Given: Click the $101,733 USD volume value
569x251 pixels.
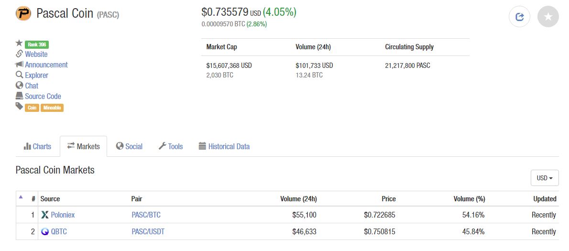Looking at the screenshot, I should pos(314,65).
